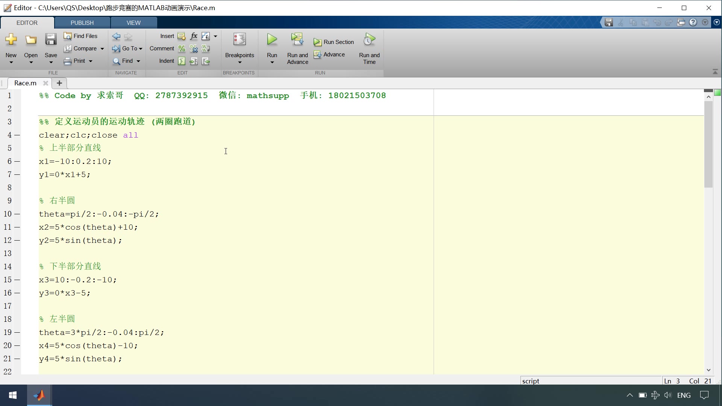
Task: Click the Insert fx function icon
Action: (194, 36)
